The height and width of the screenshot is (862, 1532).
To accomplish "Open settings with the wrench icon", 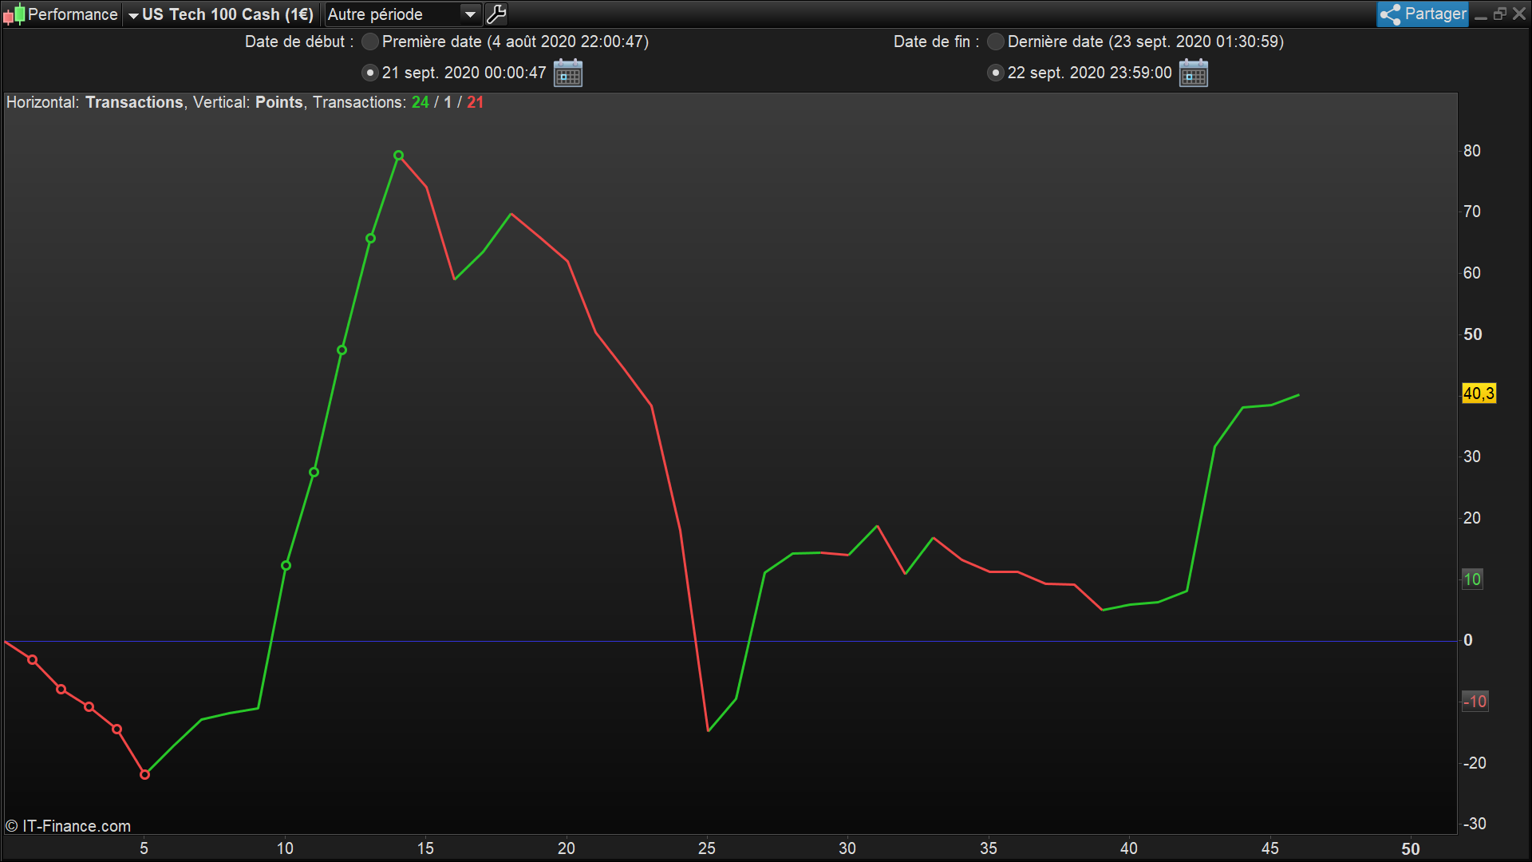I will pos(496,14).
